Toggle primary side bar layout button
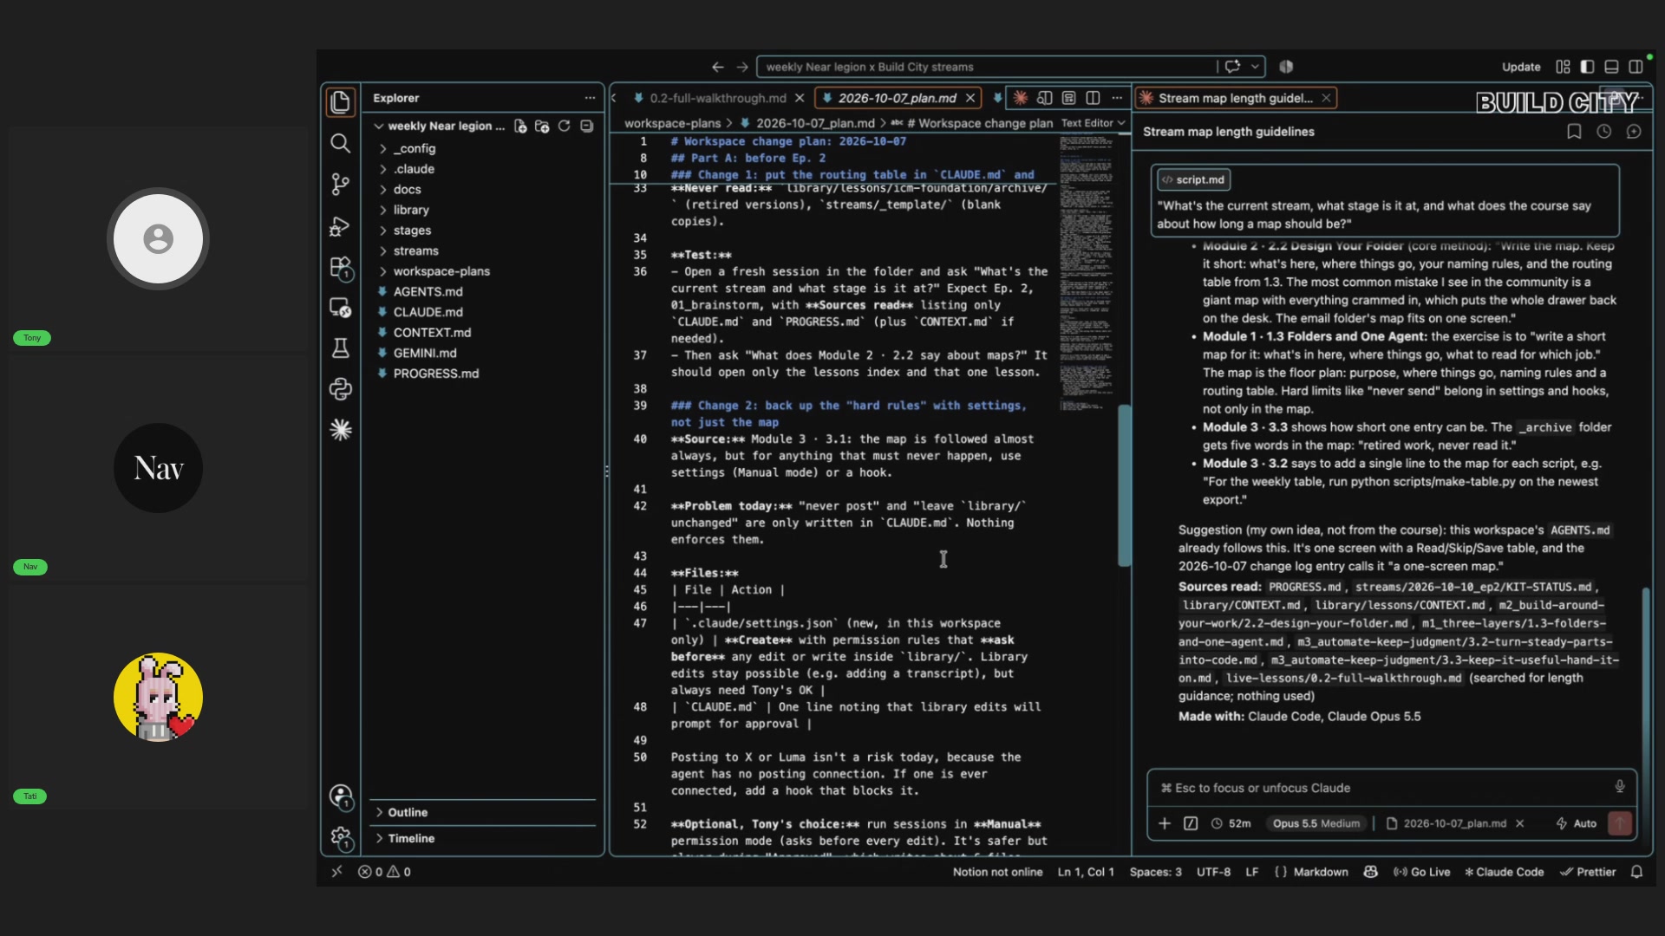Screen dimensions: 1665x936 tap(1587, 67)
